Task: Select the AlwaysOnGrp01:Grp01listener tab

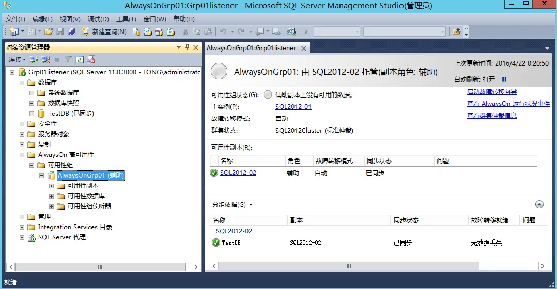Action: click(252, 48)
